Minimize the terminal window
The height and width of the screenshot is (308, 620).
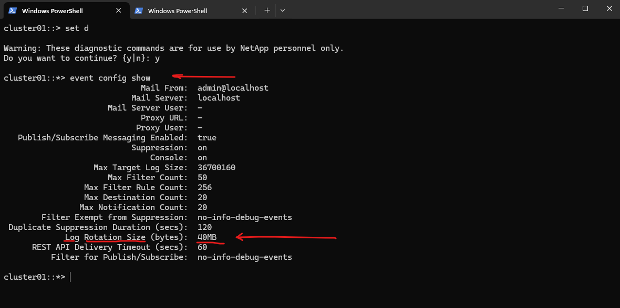[561, 9]
